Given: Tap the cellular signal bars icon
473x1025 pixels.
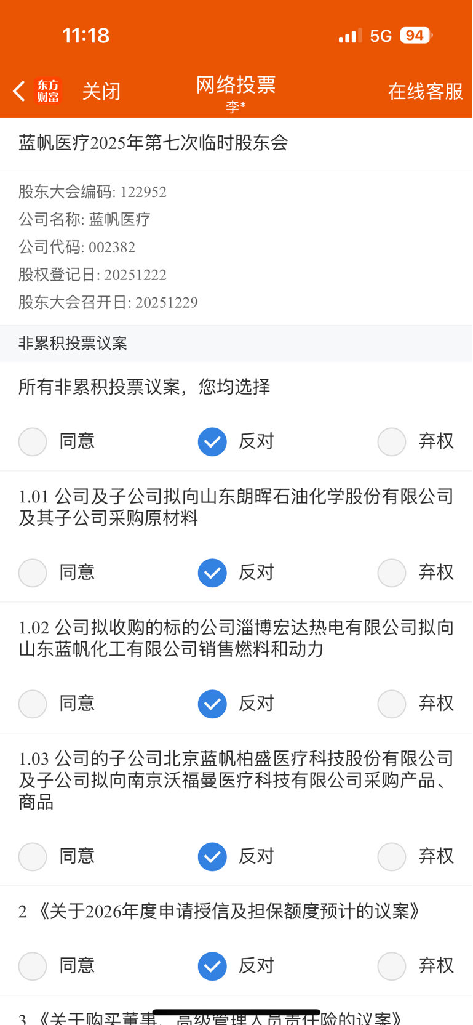Looking at the screenshot, I should pyautogui.click(x=349, y=36).
